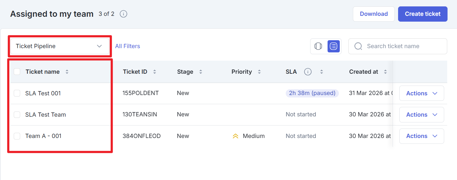
Task: Tick the checkbox for SLA Test 001
Action: (x=17, y=93)
